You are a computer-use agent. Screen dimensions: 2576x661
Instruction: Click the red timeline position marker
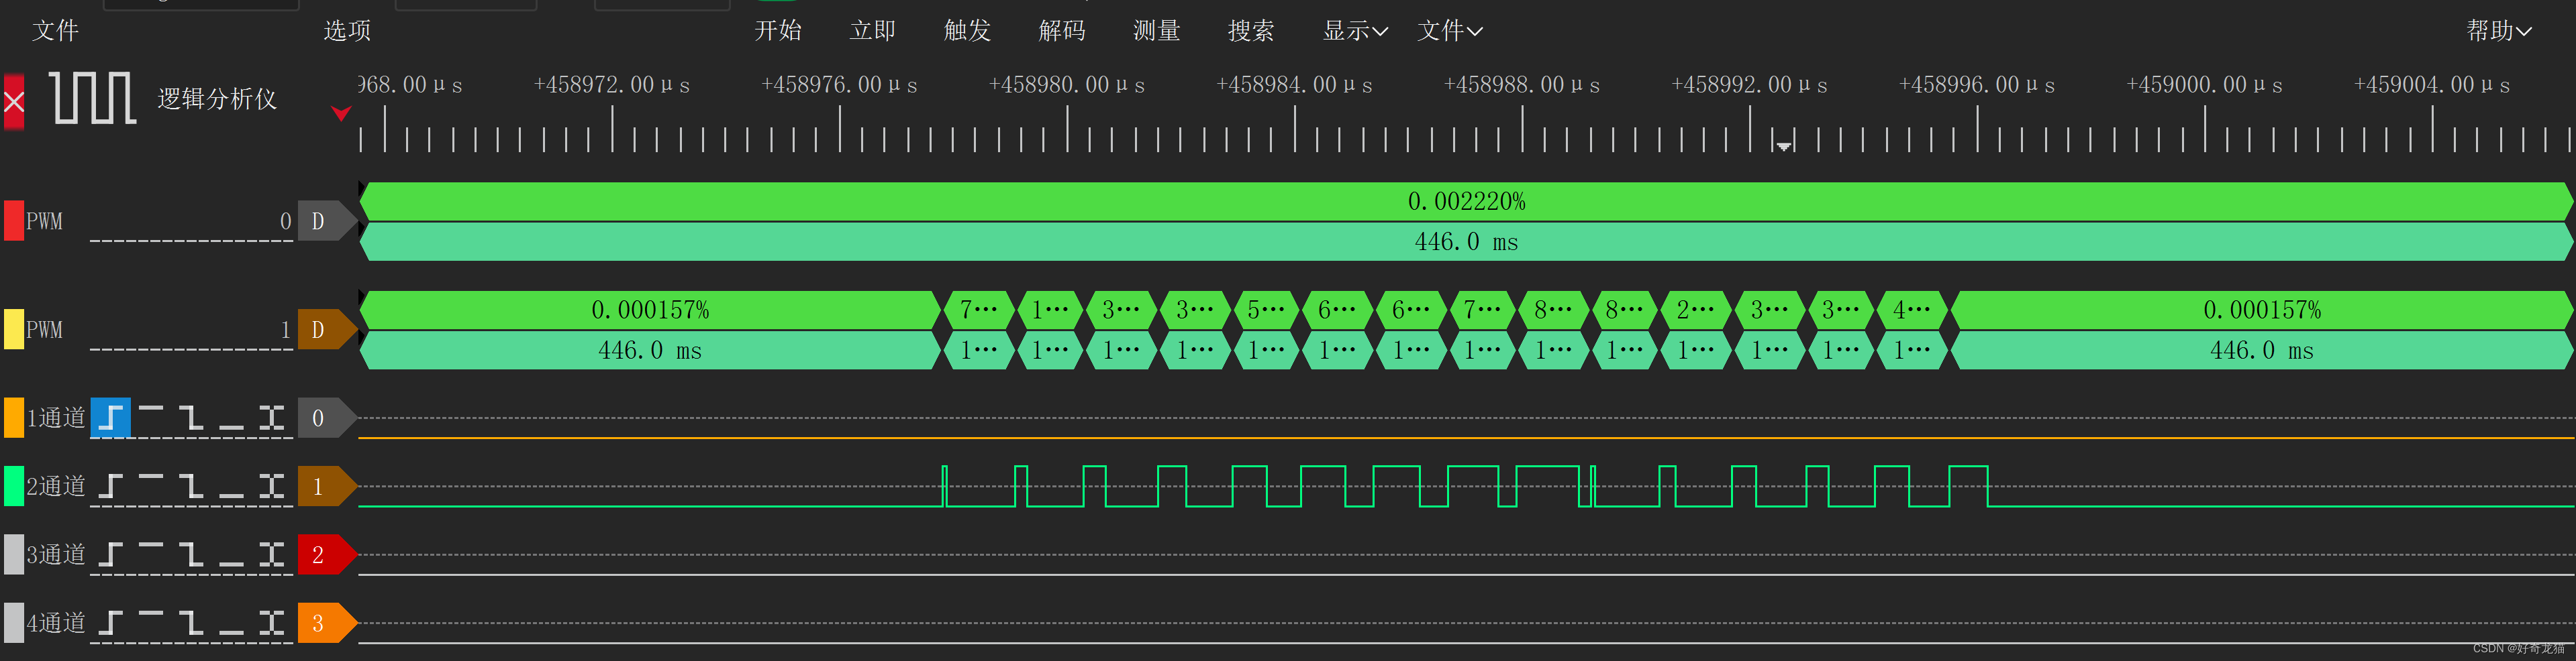343,114
